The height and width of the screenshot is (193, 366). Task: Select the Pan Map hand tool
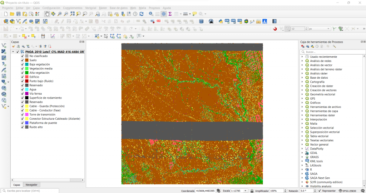47,14
